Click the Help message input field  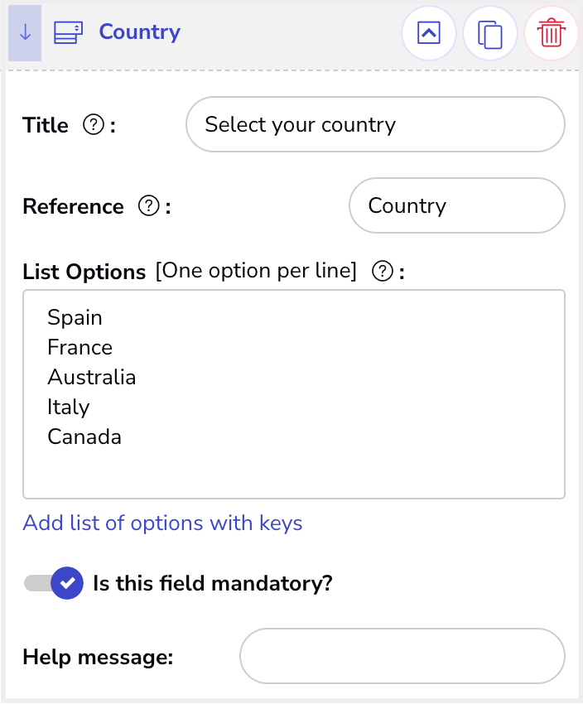[402, 656]
